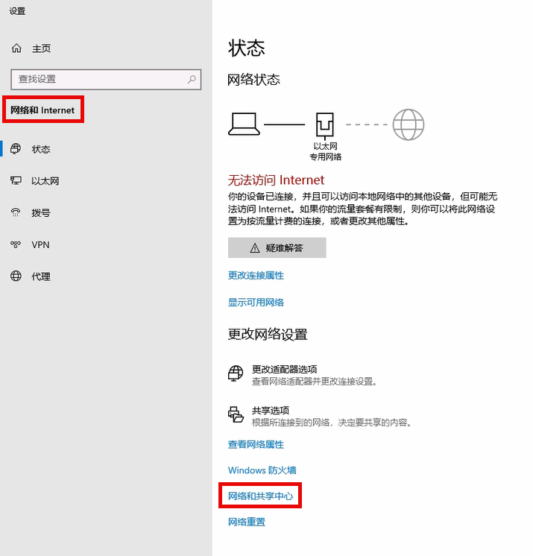Screen dimensions: 533x556
Task: Click the Home (主页) house icon
Action: pyautogui.click(x=16, y=48)
